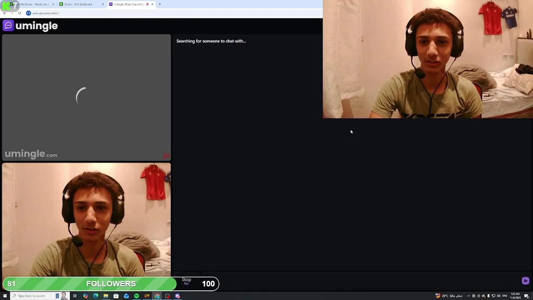The image size is (533, 300).
Task: Open Task View from the taskbar
Action: click(75, 296)
